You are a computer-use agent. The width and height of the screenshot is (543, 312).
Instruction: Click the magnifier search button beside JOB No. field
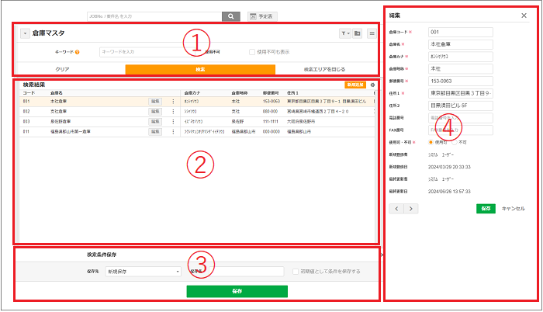coord(231,16)
